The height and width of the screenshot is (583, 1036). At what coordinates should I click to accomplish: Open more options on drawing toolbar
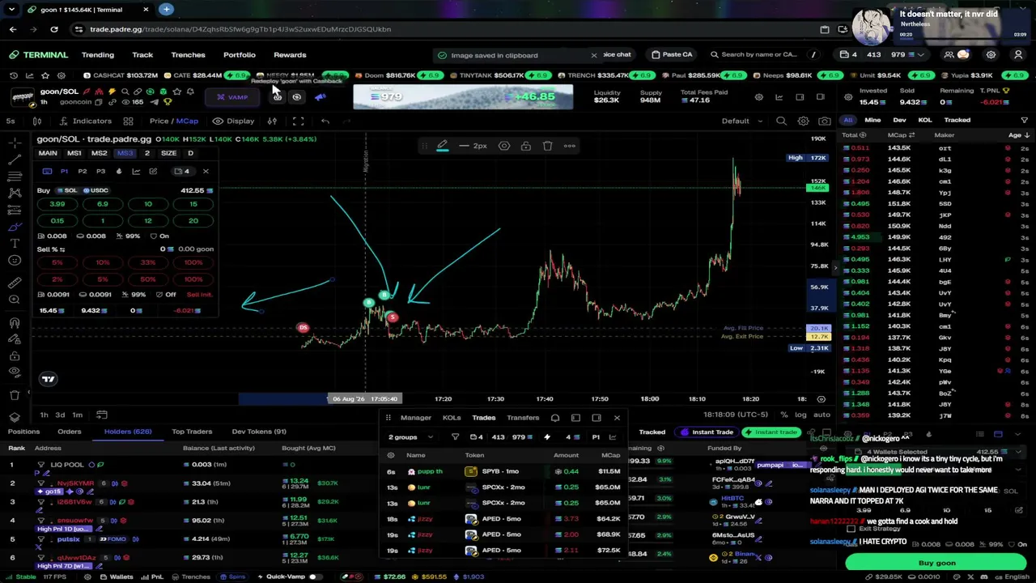pos(569,146)
